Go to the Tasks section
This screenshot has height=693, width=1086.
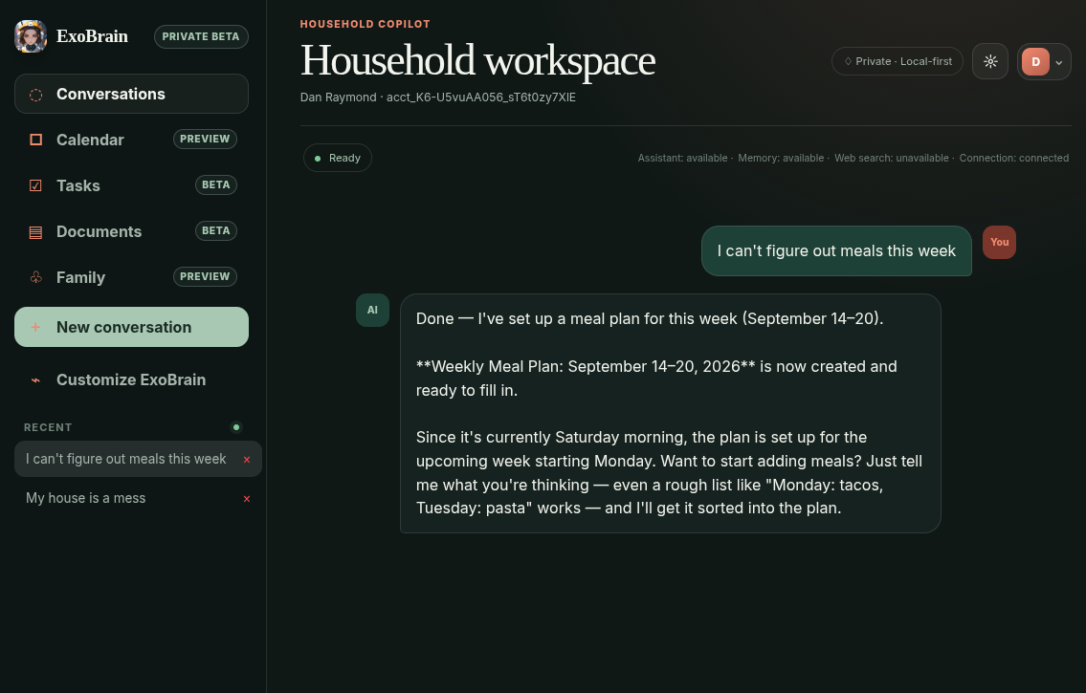click(x=132, y=185)
